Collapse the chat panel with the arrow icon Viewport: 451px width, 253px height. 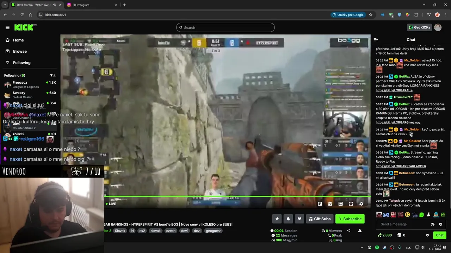point(376,40)
